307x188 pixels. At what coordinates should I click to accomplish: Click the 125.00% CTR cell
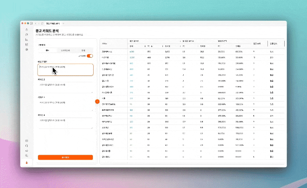(222, 58)
